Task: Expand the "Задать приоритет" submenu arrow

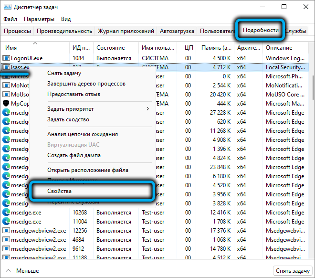Action: 147,109
